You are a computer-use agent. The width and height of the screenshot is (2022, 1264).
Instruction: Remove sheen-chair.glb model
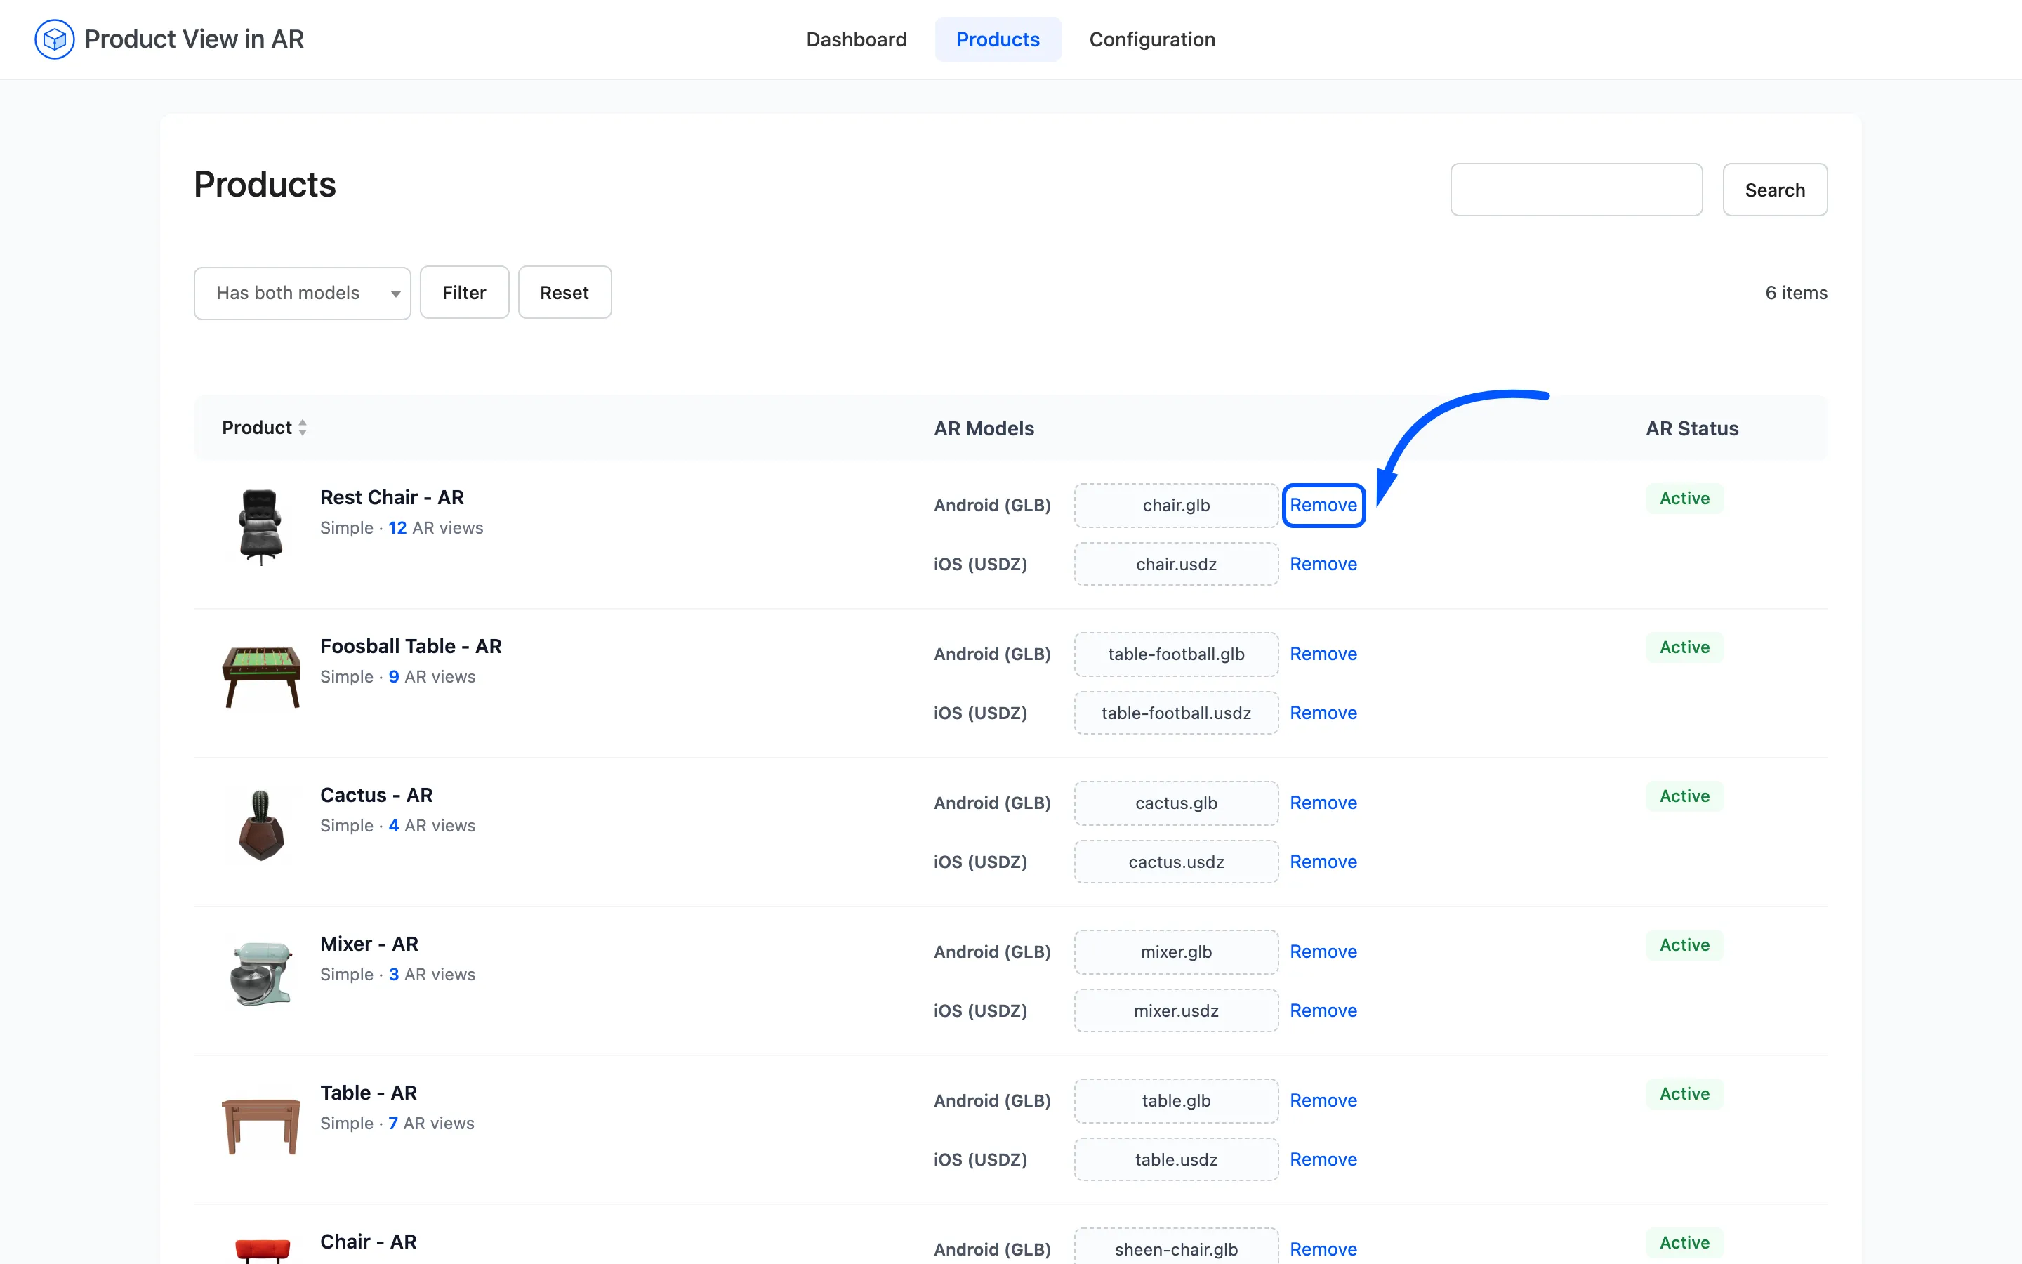(1323, 1249)
